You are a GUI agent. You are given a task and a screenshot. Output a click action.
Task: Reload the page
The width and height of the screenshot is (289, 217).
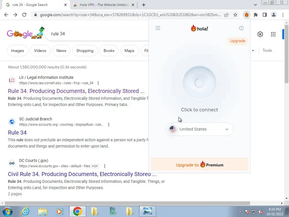pos(24,15)
